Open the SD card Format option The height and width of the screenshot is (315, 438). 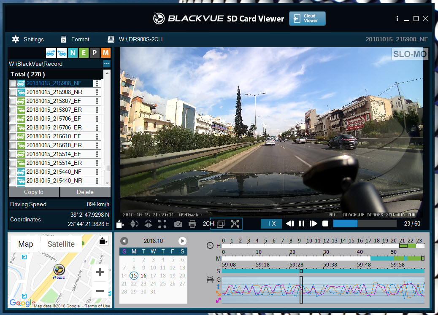pyautogui.click(x=75, y=39)
